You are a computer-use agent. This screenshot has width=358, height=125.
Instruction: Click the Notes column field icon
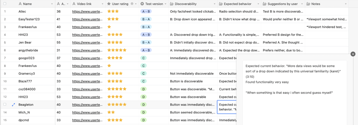[308, 4]
